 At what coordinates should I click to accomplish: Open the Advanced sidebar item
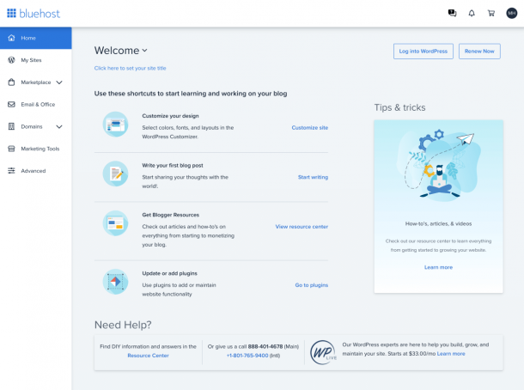pos(34,171)
